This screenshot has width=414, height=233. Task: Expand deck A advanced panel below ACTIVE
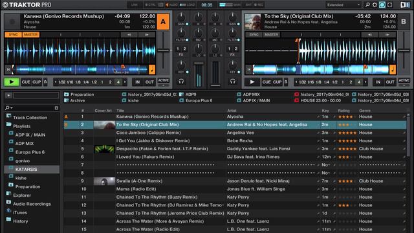[x=164, y=85]
